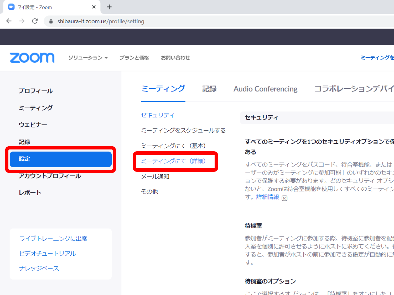Expand the ソリューション dropdown
This screenshot has width=394, height=295.
(88, 58)
